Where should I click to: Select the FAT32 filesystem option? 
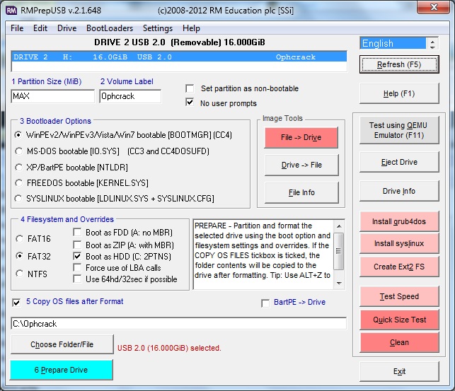coord(19,256)
